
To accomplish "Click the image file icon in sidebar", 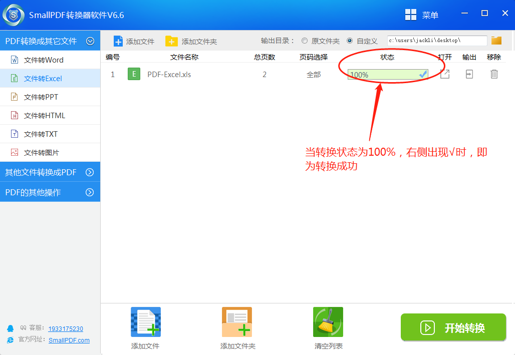I will click(15, 152).
